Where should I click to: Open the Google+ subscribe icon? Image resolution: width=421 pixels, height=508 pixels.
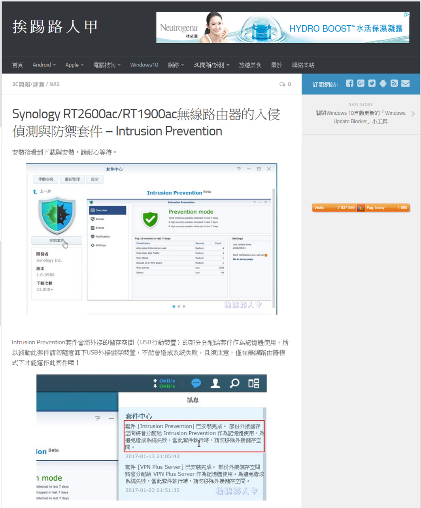click(x=361, y=83)
